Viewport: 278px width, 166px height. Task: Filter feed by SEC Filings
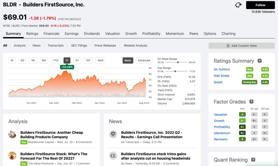[79, 45]
